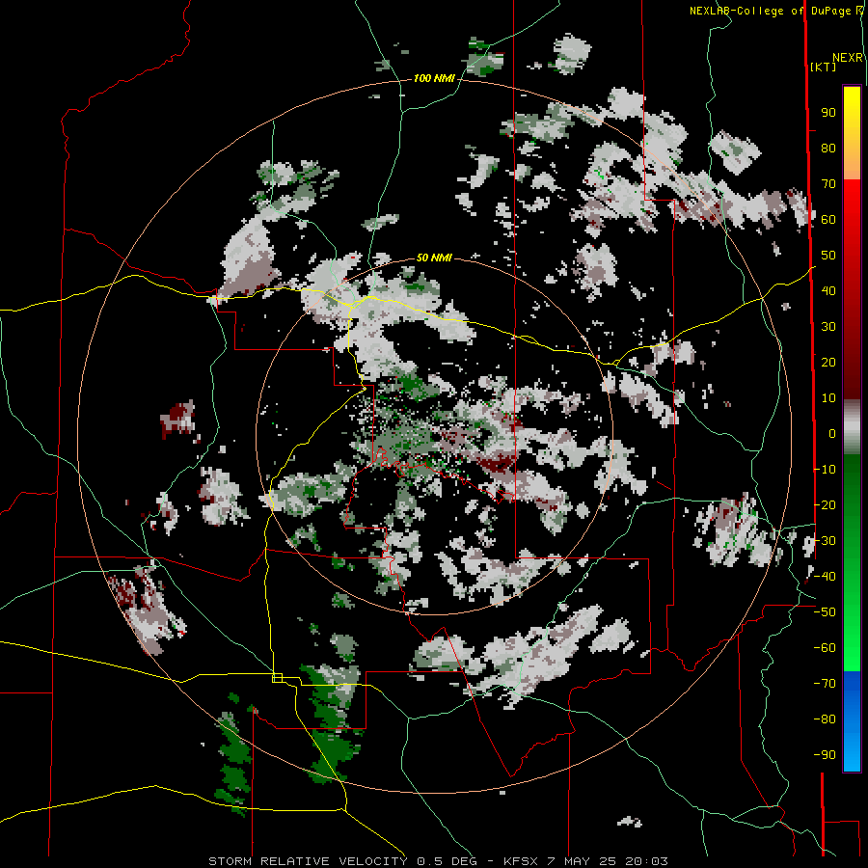This screenshot has width=868, height=868.
Task: Click the 7 MAY 25 20:03 timestamp
Action: click(x=608, y=861)
